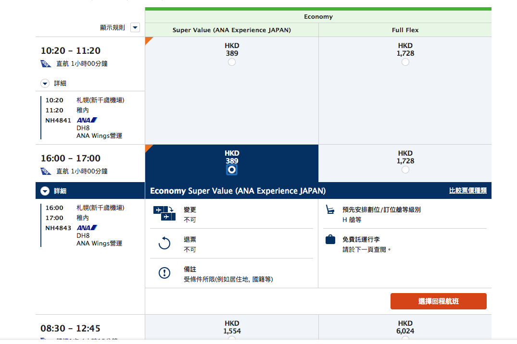This screenshot has height=344, width=517.
Task: Click the Economy cabin header
Action: pyautogui.click(x=318, y=16)
